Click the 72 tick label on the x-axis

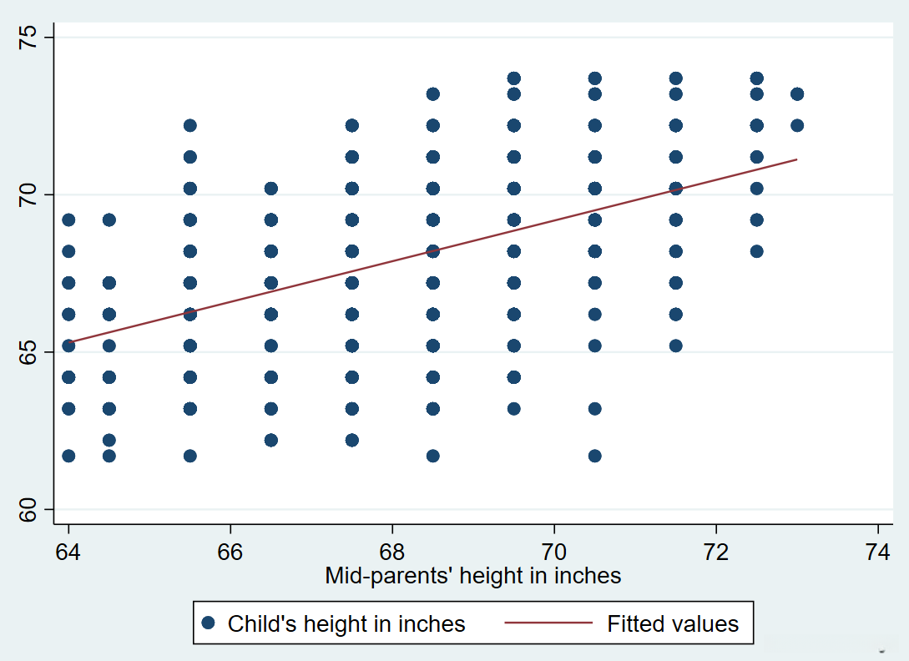pyautogui.click(x=716, y=551)
